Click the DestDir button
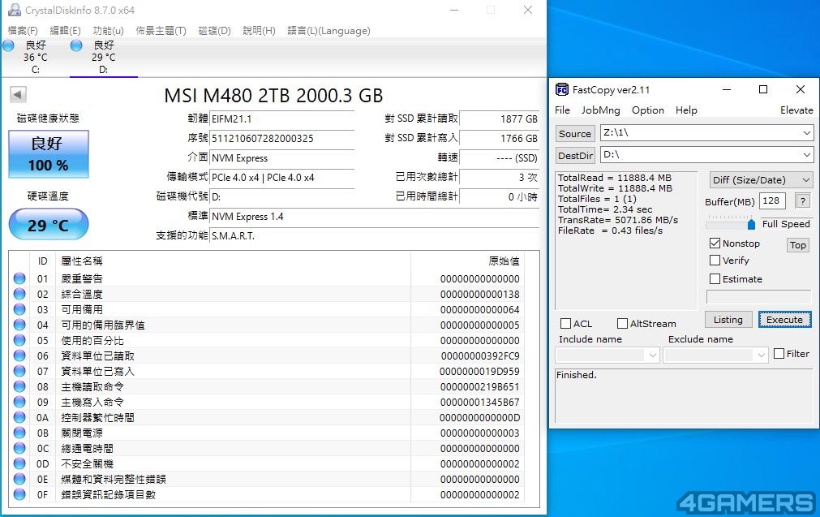Screen dimensions: 820x517 tap(575, 155)
